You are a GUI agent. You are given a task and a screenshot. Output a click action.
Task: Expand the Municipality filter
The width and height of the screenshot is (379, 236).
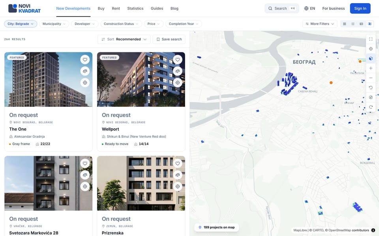click(54, 24)
